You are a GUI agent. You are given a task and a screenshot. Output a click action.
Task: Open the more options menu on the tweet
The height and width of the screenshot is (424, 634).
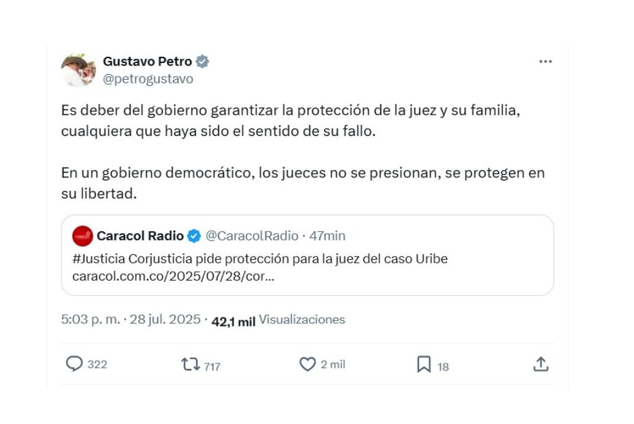click(545, 60)
